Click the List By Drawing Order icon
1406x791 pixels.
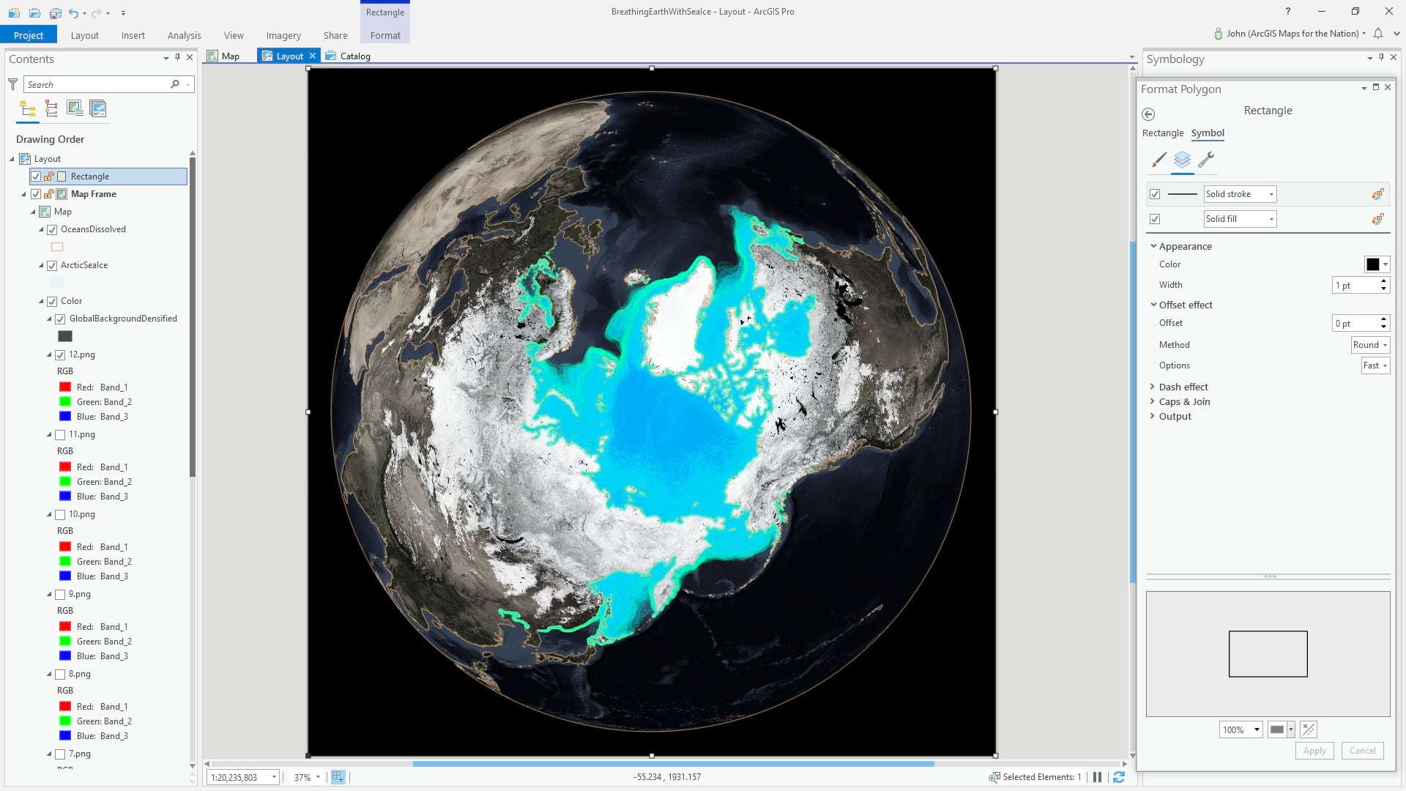[28, 109]
